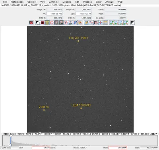The image size is (159, 150).
Task: Click the delete slice red X icon
Action: (31, 23)
